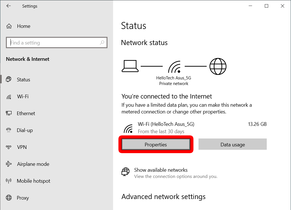Click the Home icon

coord(9,26)
